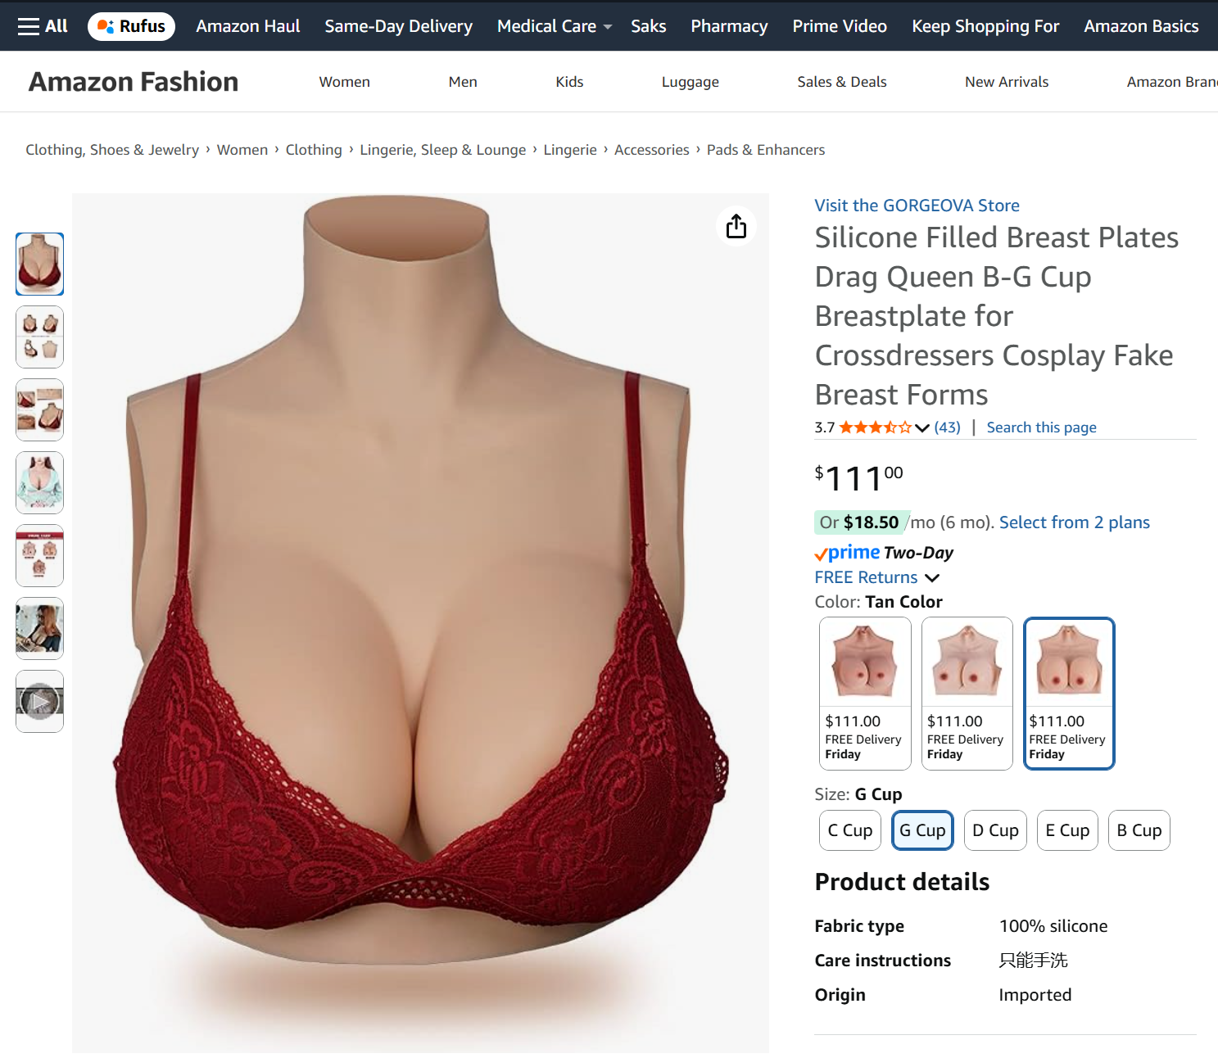Click the Prime Two-Day logo
This screenshot has height=1058, width=1218.
pyautogui.click(x=884, y=553)
